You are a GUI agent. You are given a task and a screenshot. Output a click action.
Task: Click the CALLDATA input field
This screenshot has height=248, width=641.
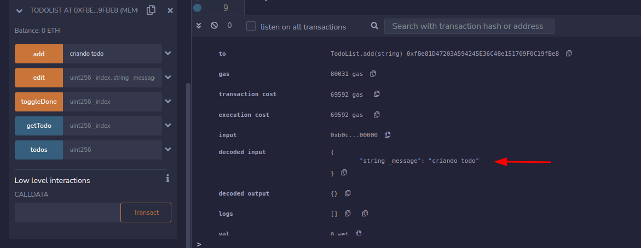67,212
